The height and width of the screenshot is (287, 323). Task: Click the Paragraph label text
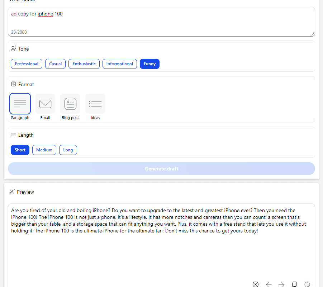click(20, 118)
